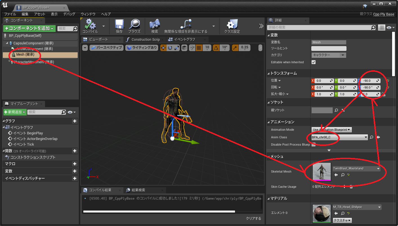Click the surface snapping icon in viewport toolbar
The height and width of the screenshot is (226, 398).
coord(192,48)
